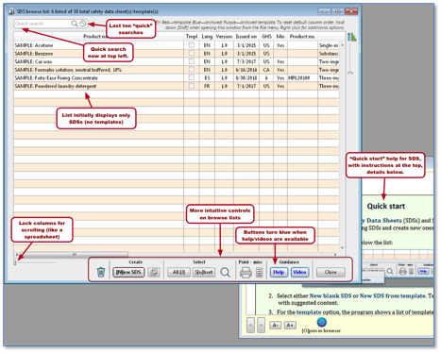The height and width of the screenshot is (353, 441).
Task: Toggle Tmpl checkbox for Powdered laundry detergent
Action: point(192,86)
